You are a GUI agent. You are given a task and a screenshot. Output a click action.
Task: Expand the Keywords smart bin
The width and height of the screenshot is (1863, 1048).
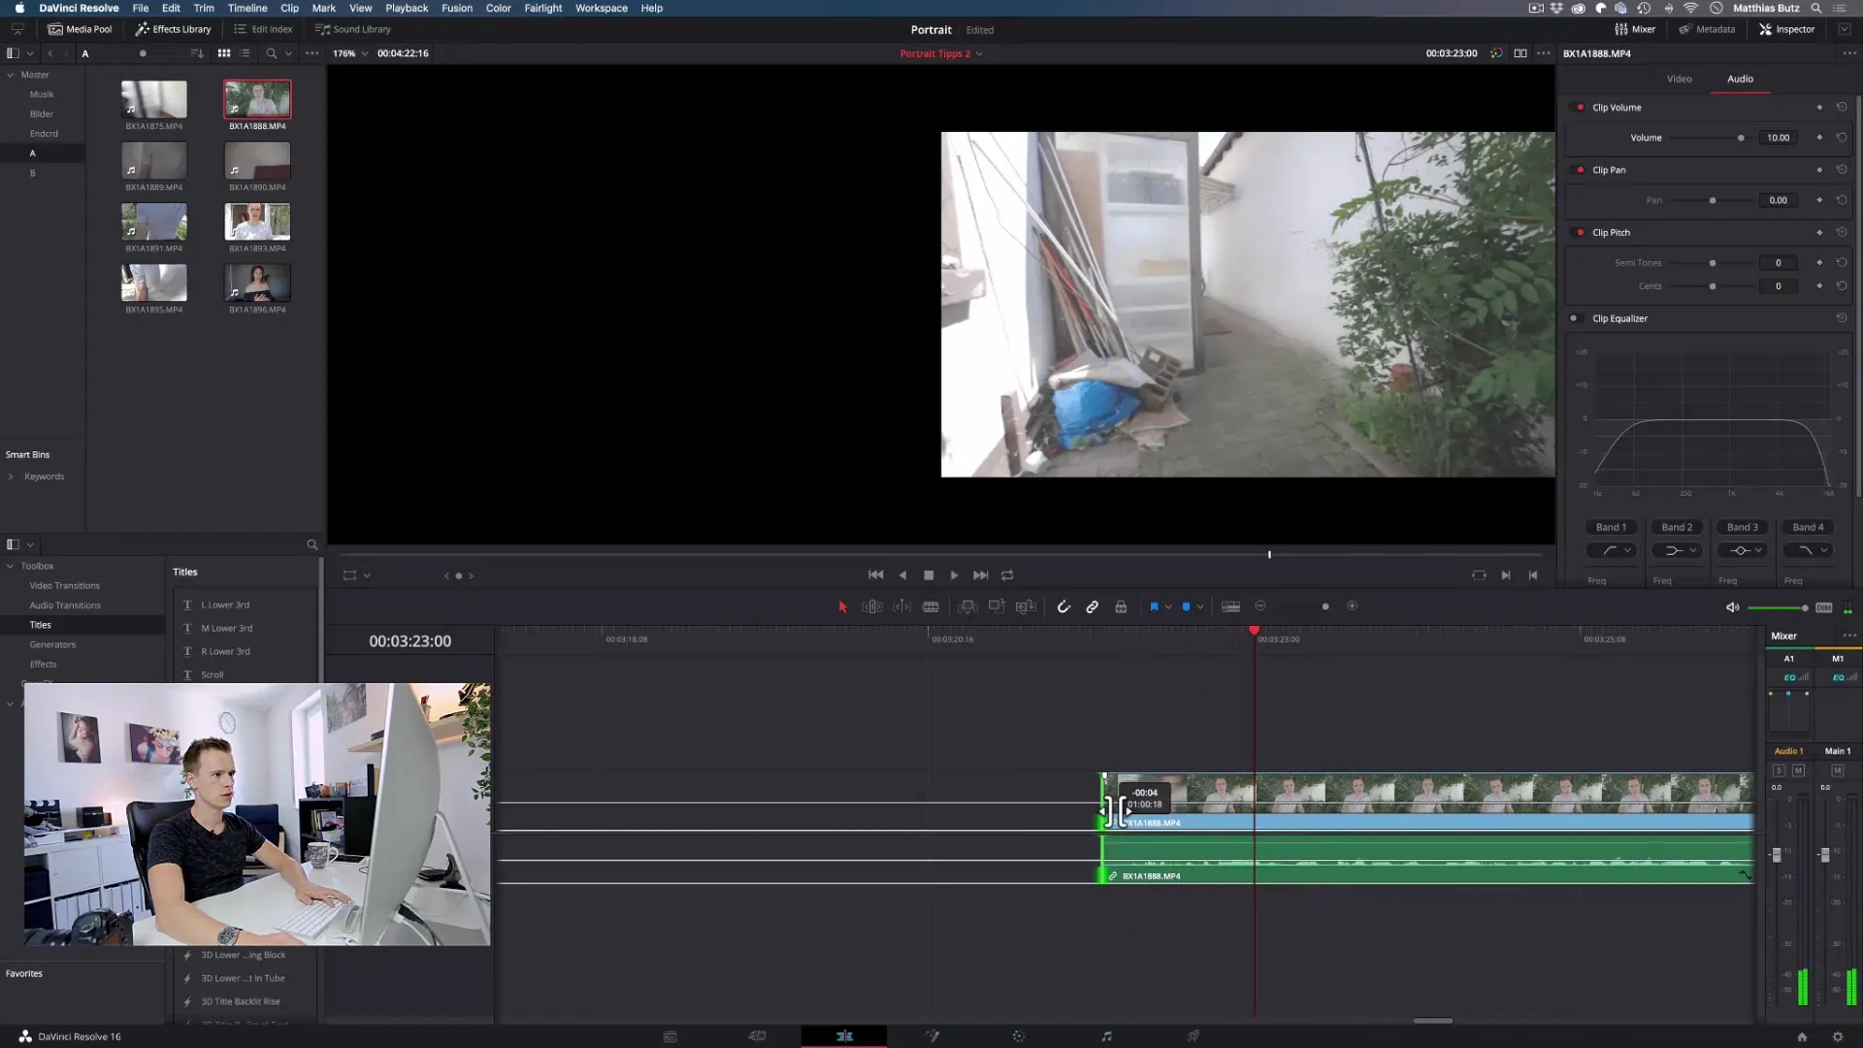(x=11, y=476)
